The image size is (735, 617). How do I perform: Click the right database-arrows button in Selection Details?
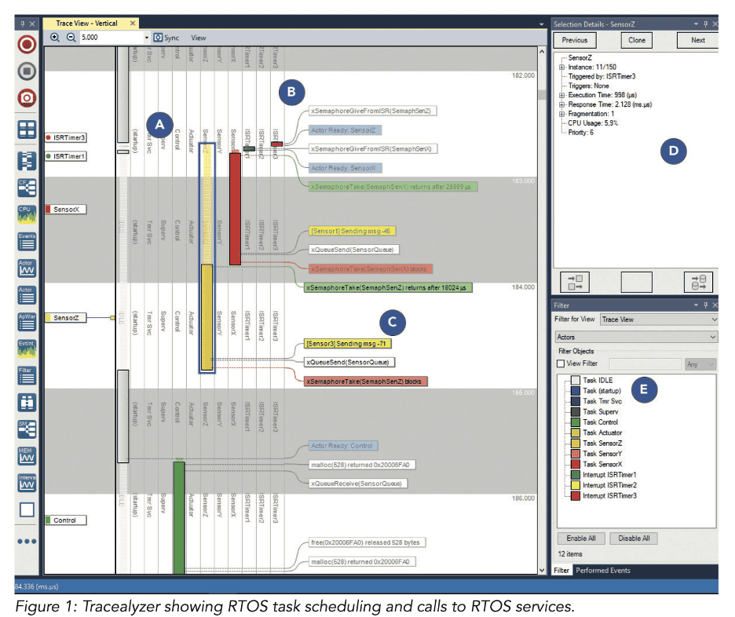[698, 283]
